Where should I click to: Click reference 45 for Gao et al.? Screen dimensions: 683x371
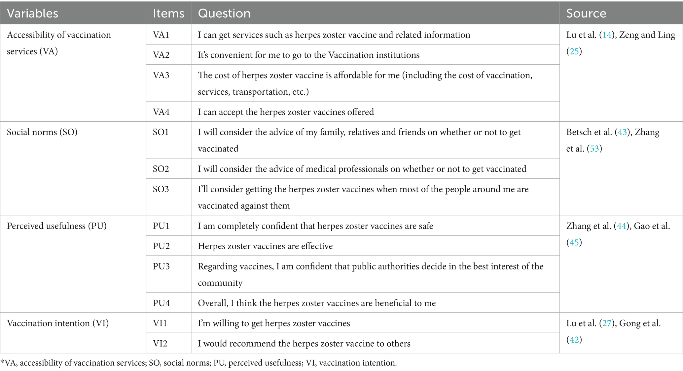pyautogui.click(x=574, y=242)
